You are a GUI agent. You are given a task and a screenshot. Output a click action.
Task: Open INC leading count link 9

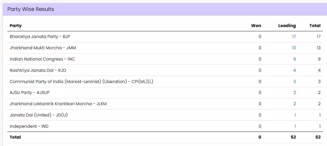tap(295, 59)
